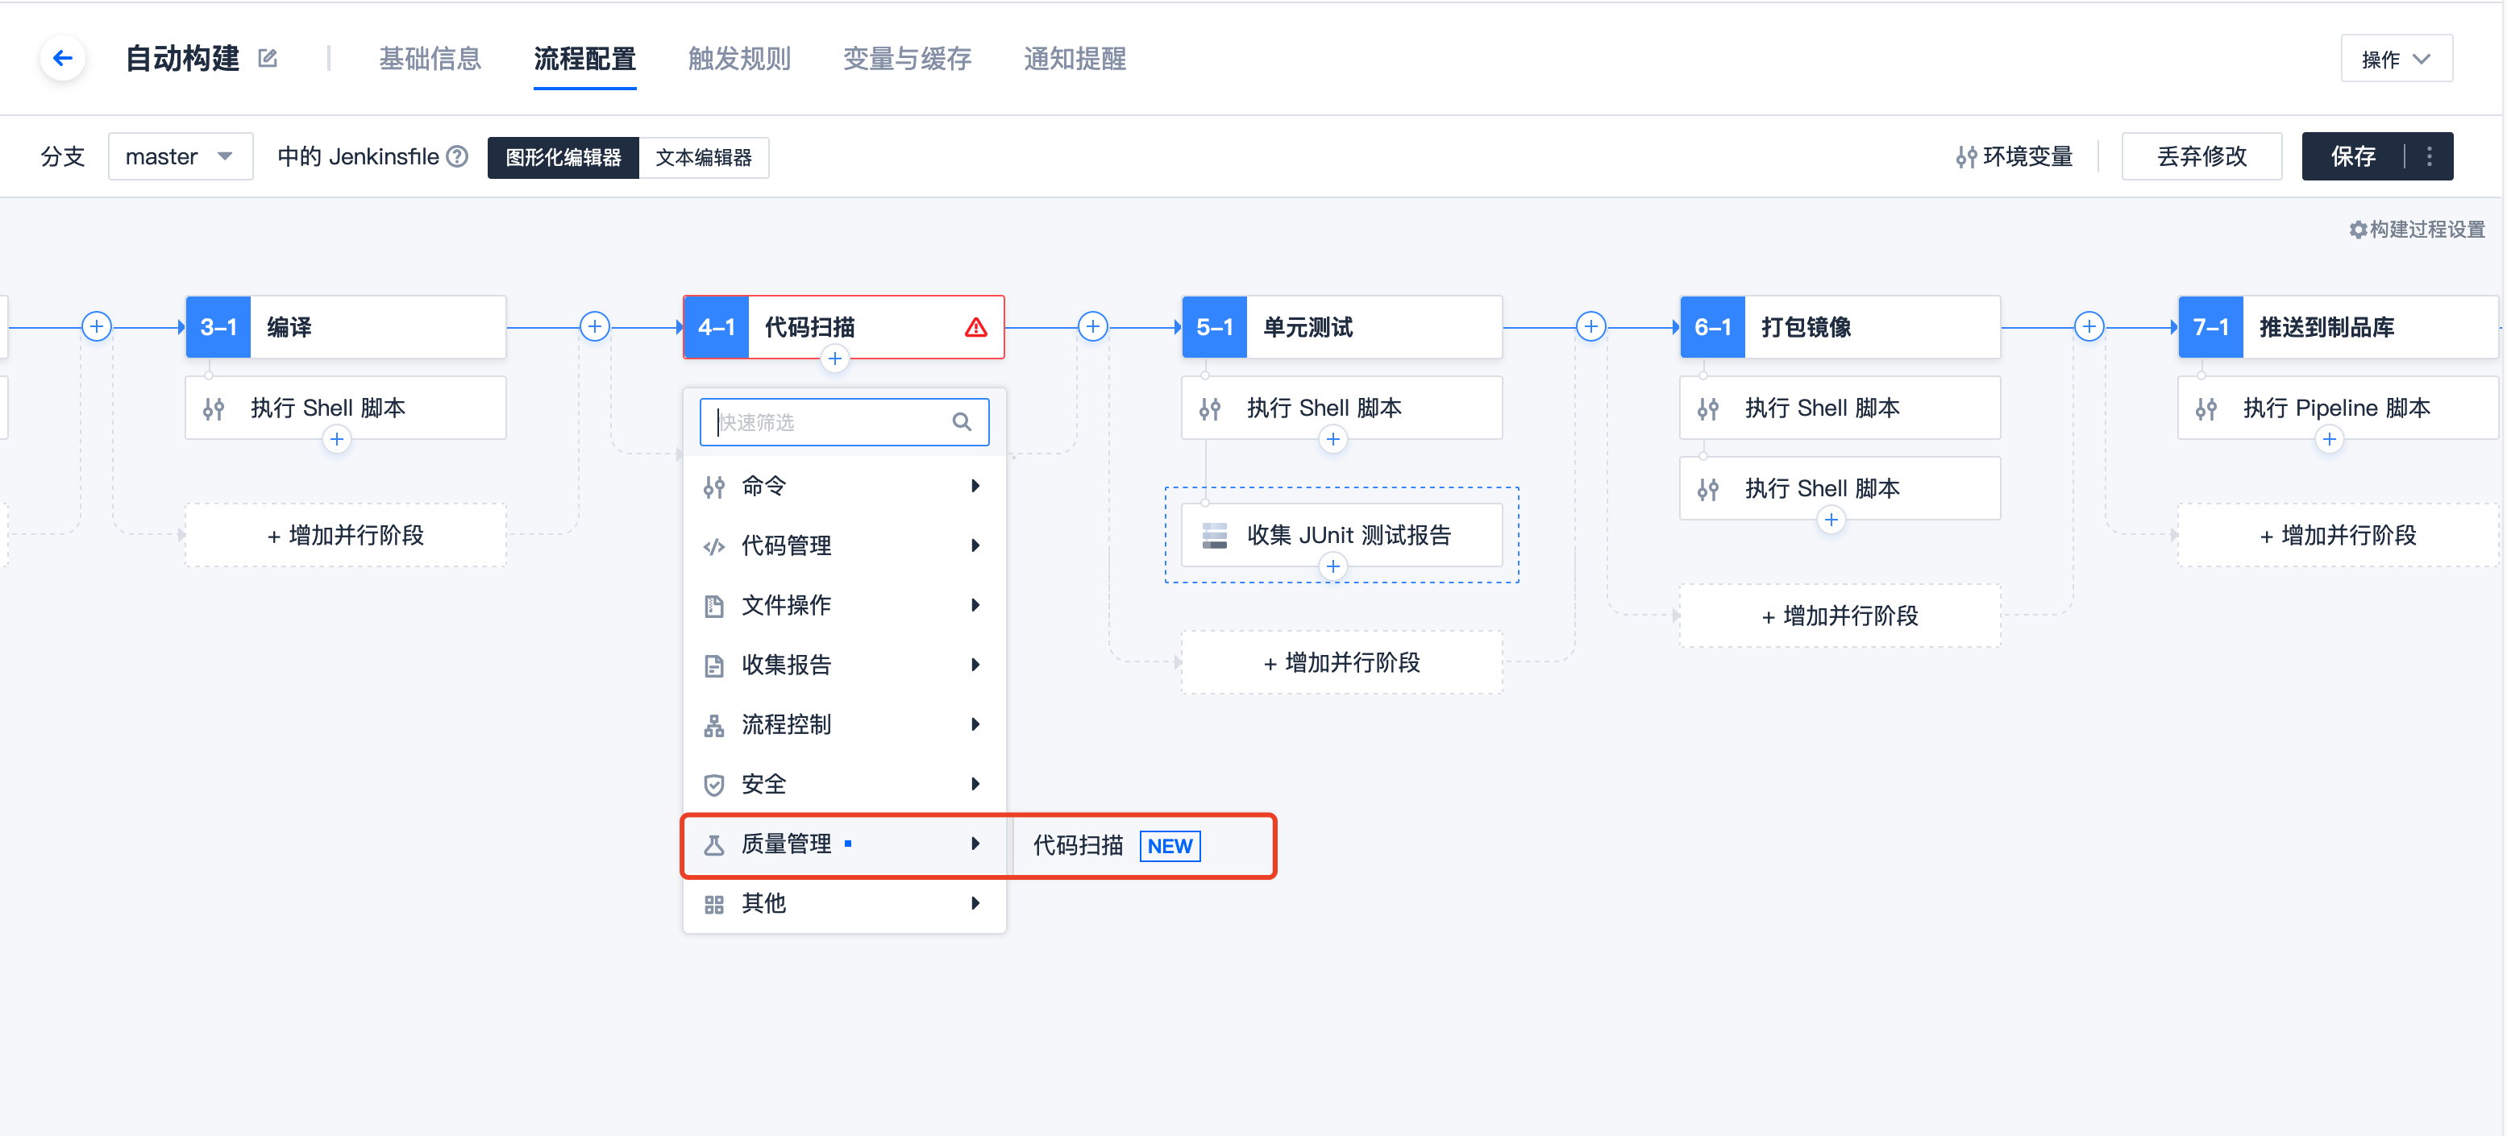This screenshot has width=2507, height=1136.
Task: Add stage with plus circle before 7-1 推送到制品库
Action: [x=2089, y=327]
